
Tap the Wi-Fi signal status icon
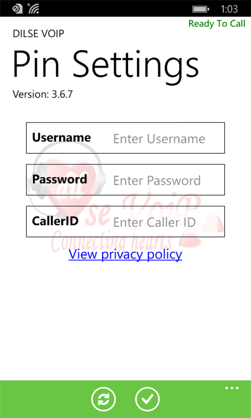tap(33, 9)
